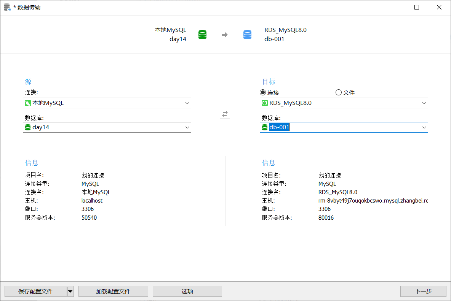Click the target port value 3306
Screen dimensions: 451x301
(x=325, y=209)
